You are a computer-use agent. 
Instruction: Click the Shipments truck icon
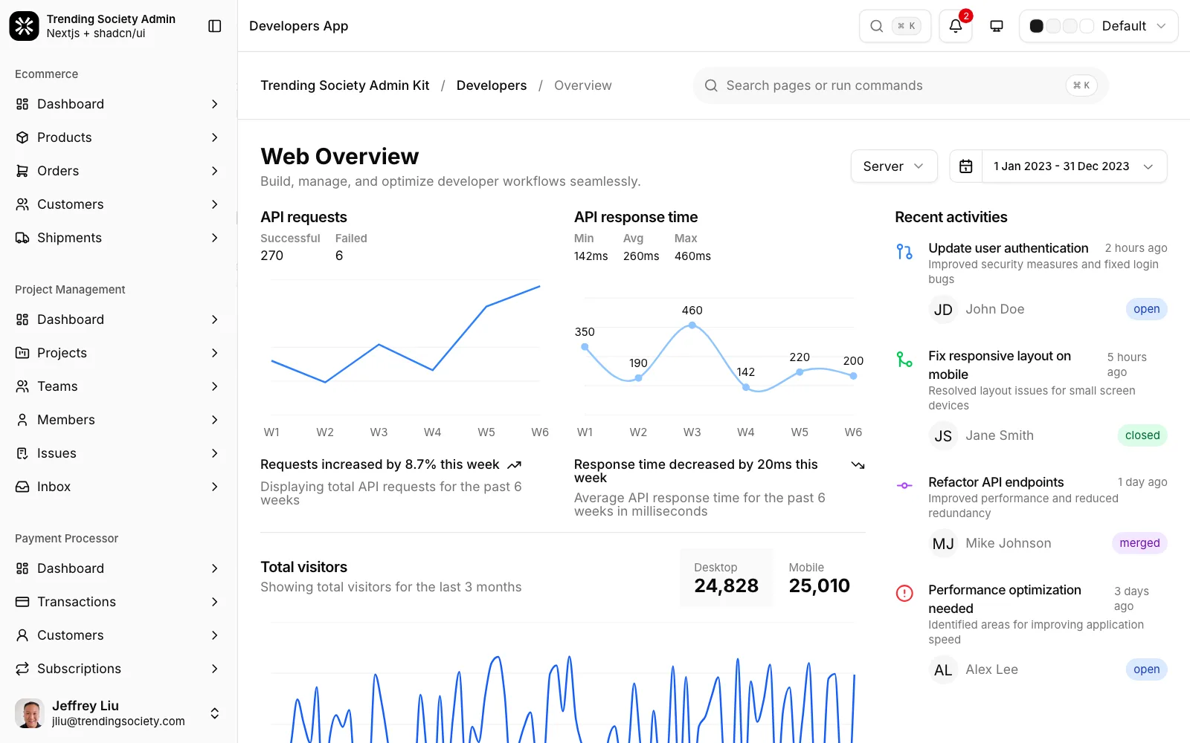click(22, 238)
